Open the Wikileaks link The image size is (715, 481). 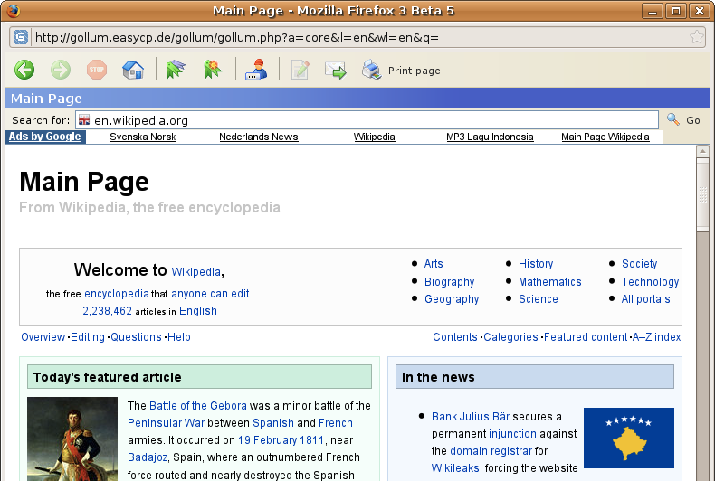click(x=455, y=468)
